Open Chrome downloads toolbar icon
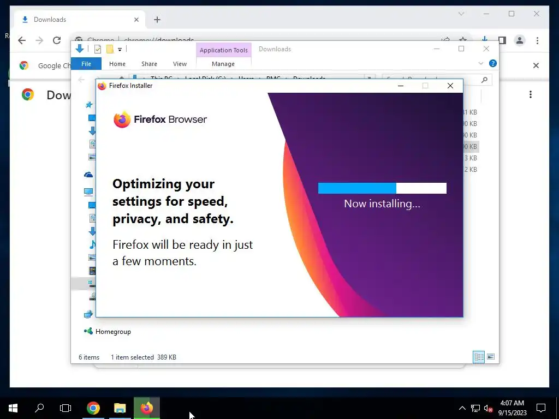 coord(485,40)
